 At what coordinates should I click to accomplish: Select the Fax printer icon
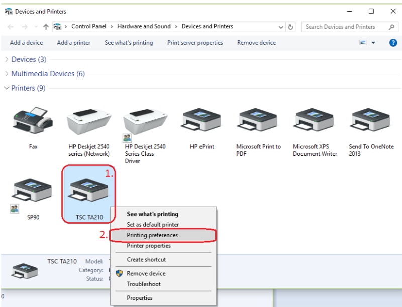(x=33, y=121)
